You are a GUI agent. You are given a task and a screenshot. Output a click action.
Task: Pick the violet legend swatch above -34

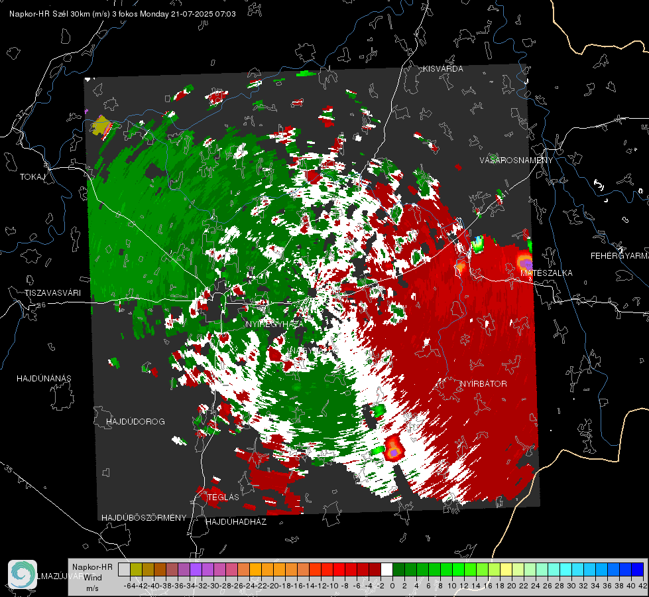click(x=196, y=569)
